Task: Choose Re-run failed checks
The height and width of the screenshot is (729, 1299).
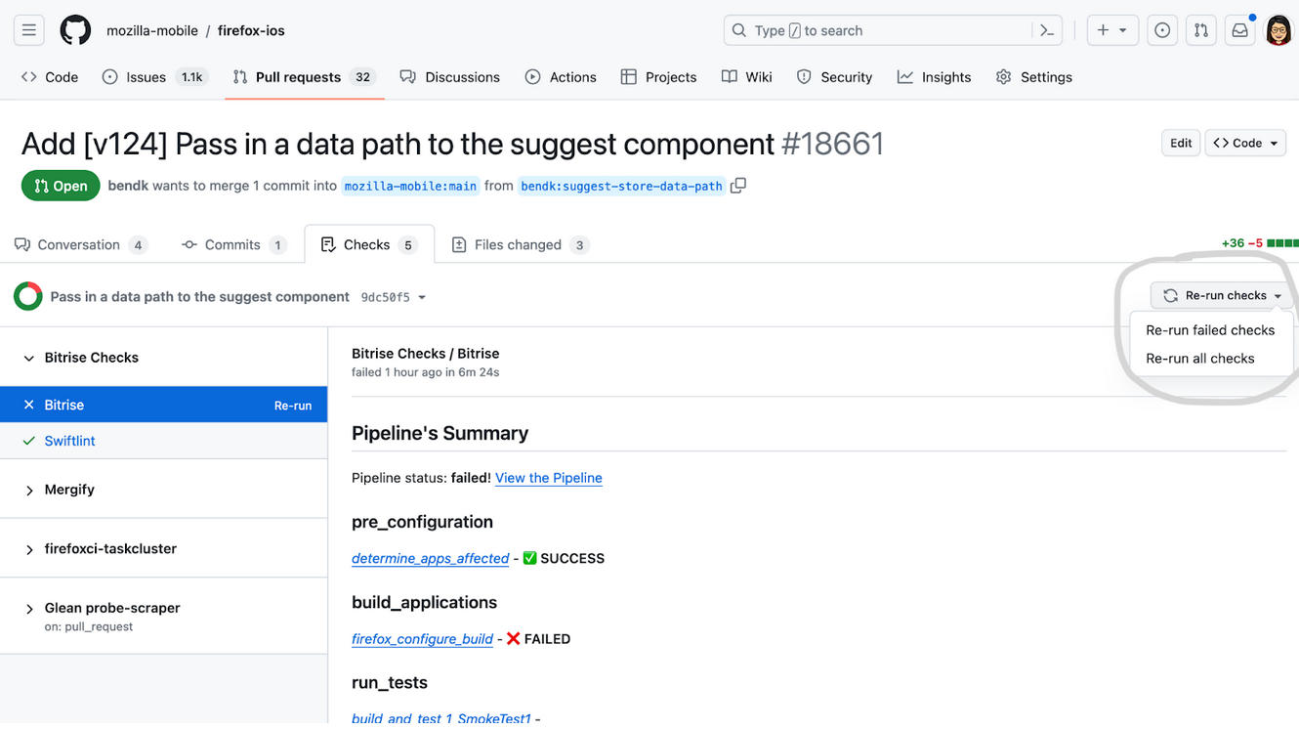Action: (x=1210, y=330)
